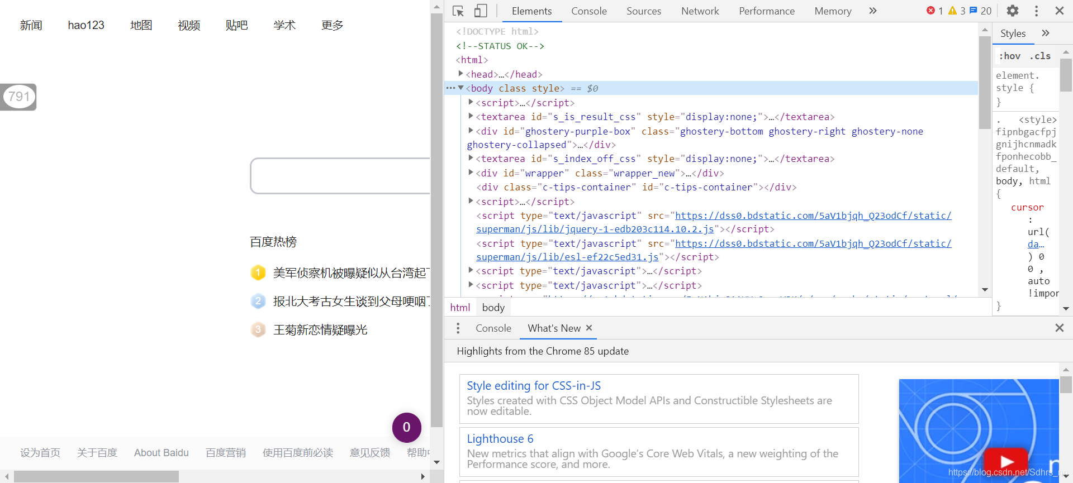Open the Lighthouse 6 link
The width and height of the screenshot is (1073, 483).
pos(500,439)
